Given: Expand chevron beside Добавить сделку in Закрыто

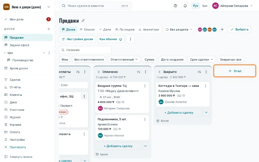Looking at the screenshot, I should click(206, 112).
